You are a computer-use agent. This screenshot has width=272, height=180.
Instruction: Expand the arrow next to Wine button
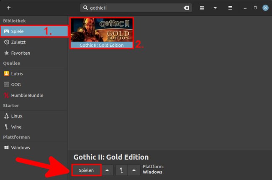pos(134,170)
